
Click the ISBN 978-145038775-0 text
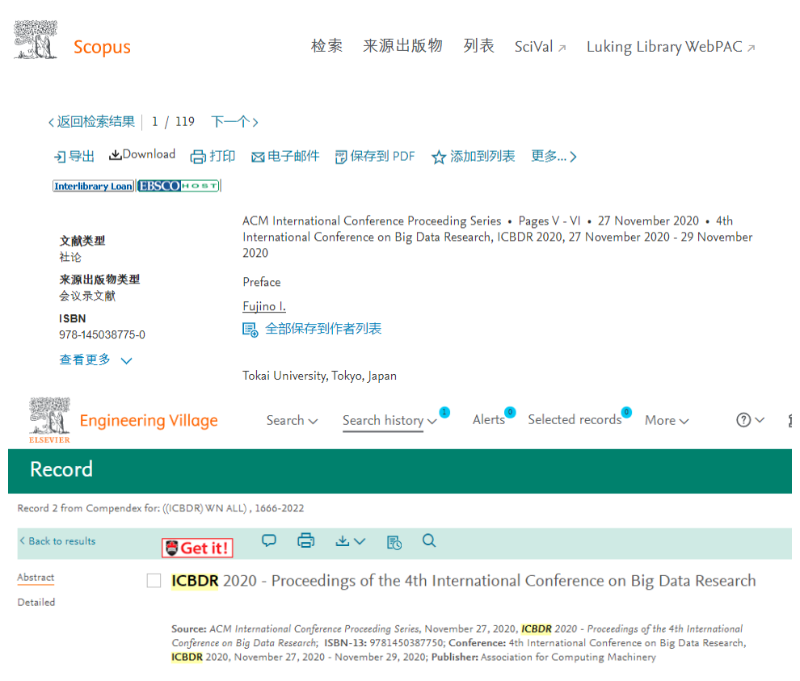pyautogui.click(x=102, y=334)
